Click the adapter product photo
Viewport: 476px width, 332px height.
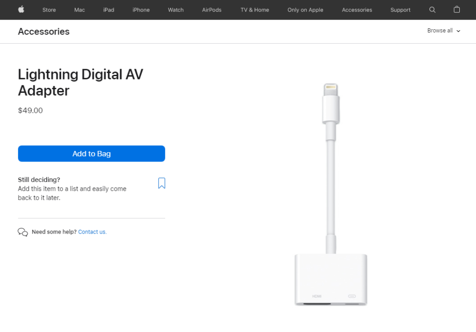click(331, 195)
